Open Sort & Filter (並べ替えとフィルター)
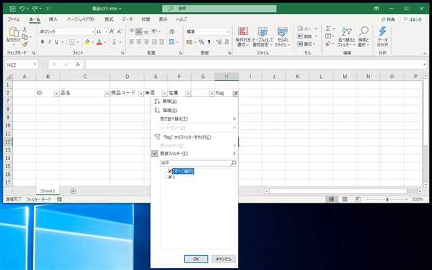The width and height of the screenshot is (432, 270). (x=346, y=37)
